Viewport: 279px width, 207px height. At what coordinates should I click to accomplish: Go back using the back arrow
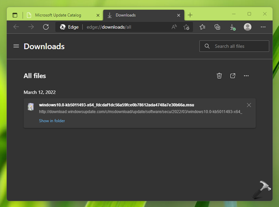(16, 27)
